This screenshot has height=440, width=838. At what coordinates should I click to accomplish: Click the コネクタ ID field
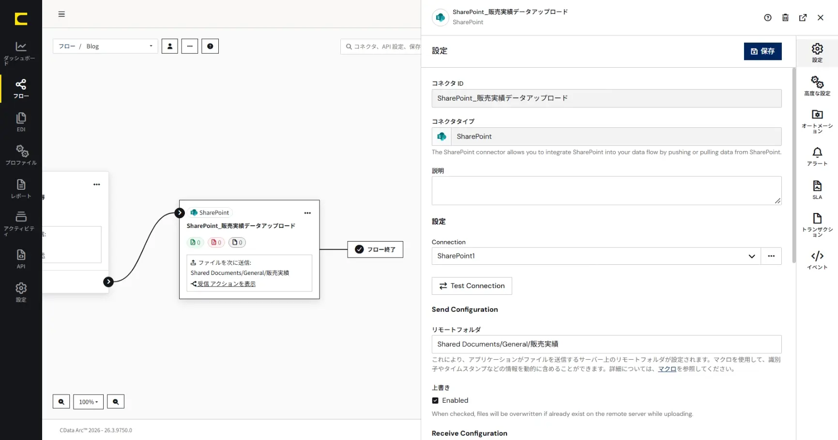tap(607, 98)
